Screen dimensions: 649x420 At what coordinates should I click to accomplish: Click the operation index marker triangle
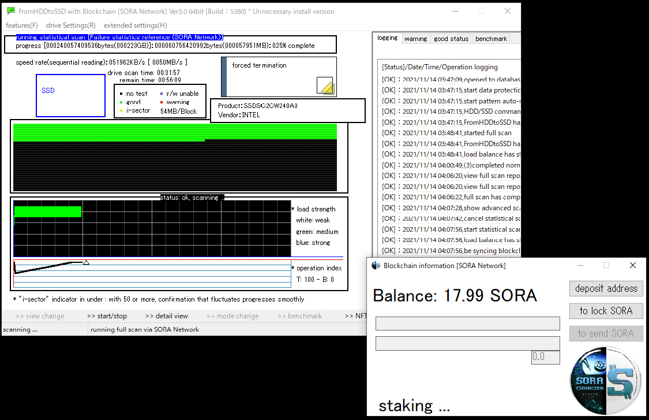pyautogui.click(x=86, y=262)
